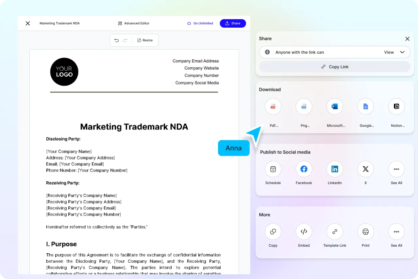This screenshot has height=279, width=418.
Task: Open the link permission View dropdown
Action: 394,52
